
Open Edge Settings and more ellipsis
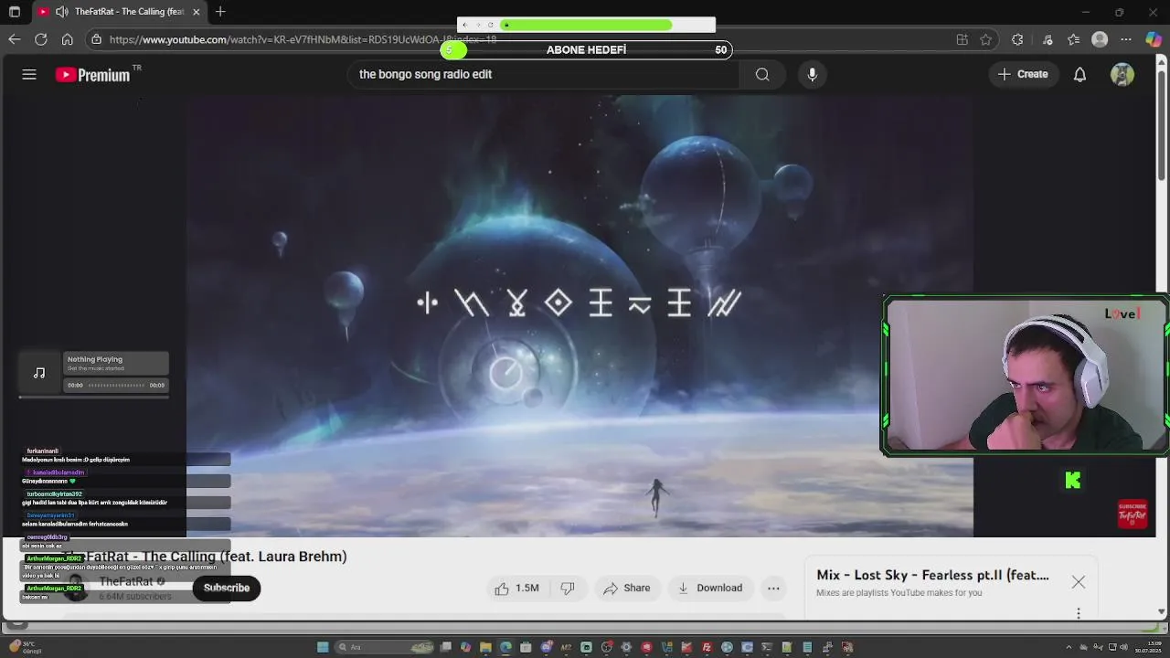1126,39
